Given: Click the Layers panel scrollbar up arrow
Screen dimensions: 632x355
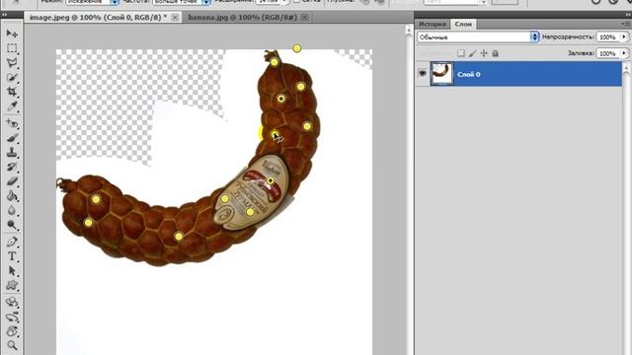Looking at the screenshot, I should tap(627, 68).
